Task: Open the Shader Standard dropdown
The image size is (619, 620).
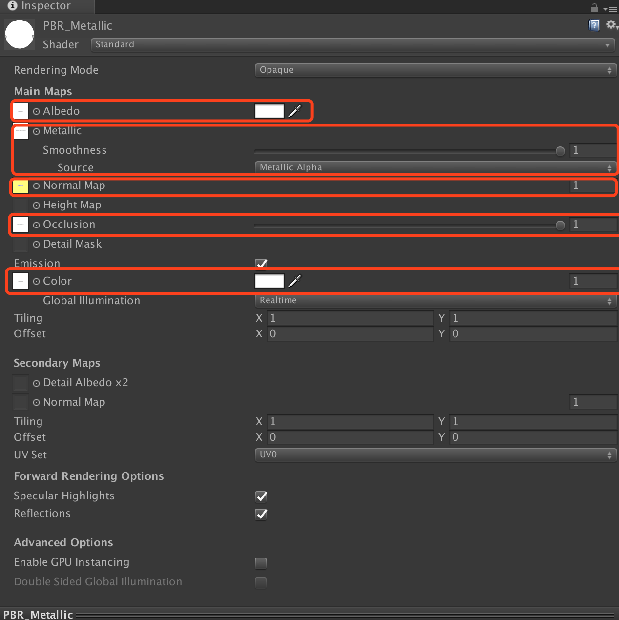Action: click(352, 44)
